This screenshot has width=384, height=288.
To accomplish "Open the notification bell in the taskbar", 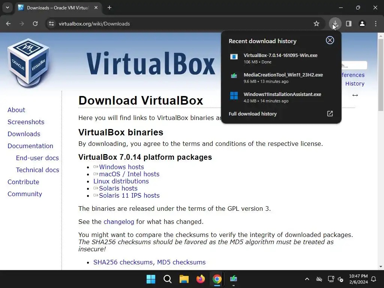I will pos(374,279).
